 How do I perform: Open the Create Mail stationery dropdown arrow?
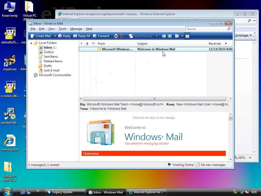coord(55,36)
